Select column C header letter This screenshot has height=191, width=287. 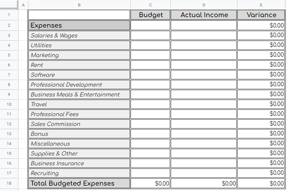click(x=150, y=5)
